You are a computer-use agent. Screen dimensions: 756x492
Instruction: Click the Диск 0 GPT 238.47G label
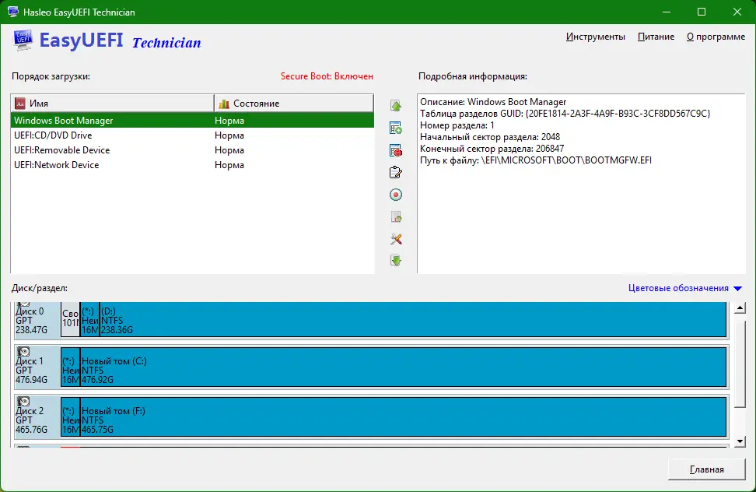pos(32,321)
